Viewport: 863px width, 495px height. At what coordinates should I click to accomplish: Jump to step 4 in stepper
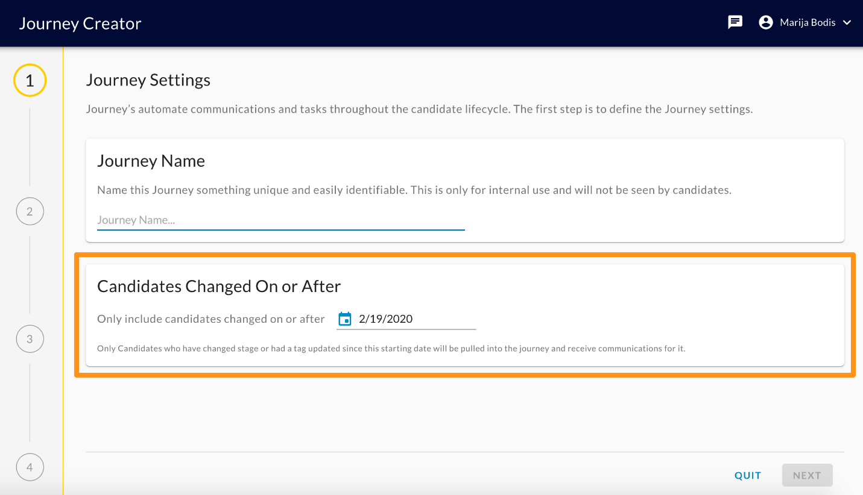(30, 467)
